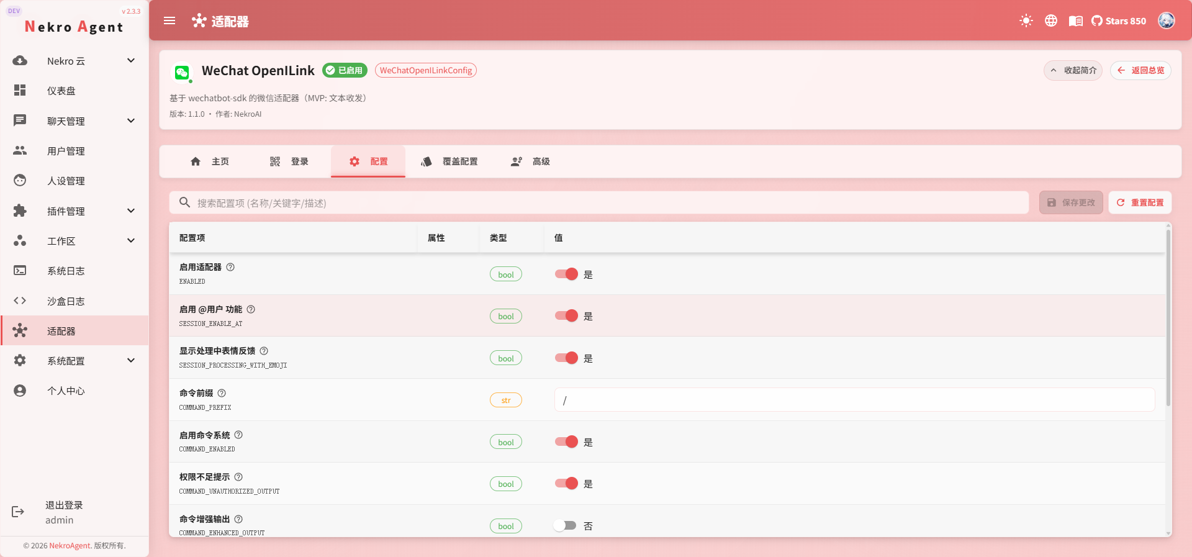This screenshot has height=557, width=1192.
Task: Open 仪表盘 in the sidebar
Action: pyautogui.click(x=74, y=91)
